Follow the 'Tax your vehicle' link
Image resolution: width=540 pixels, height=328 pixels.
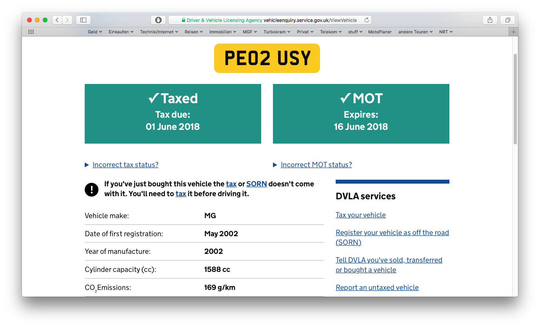tap(360, 215)
